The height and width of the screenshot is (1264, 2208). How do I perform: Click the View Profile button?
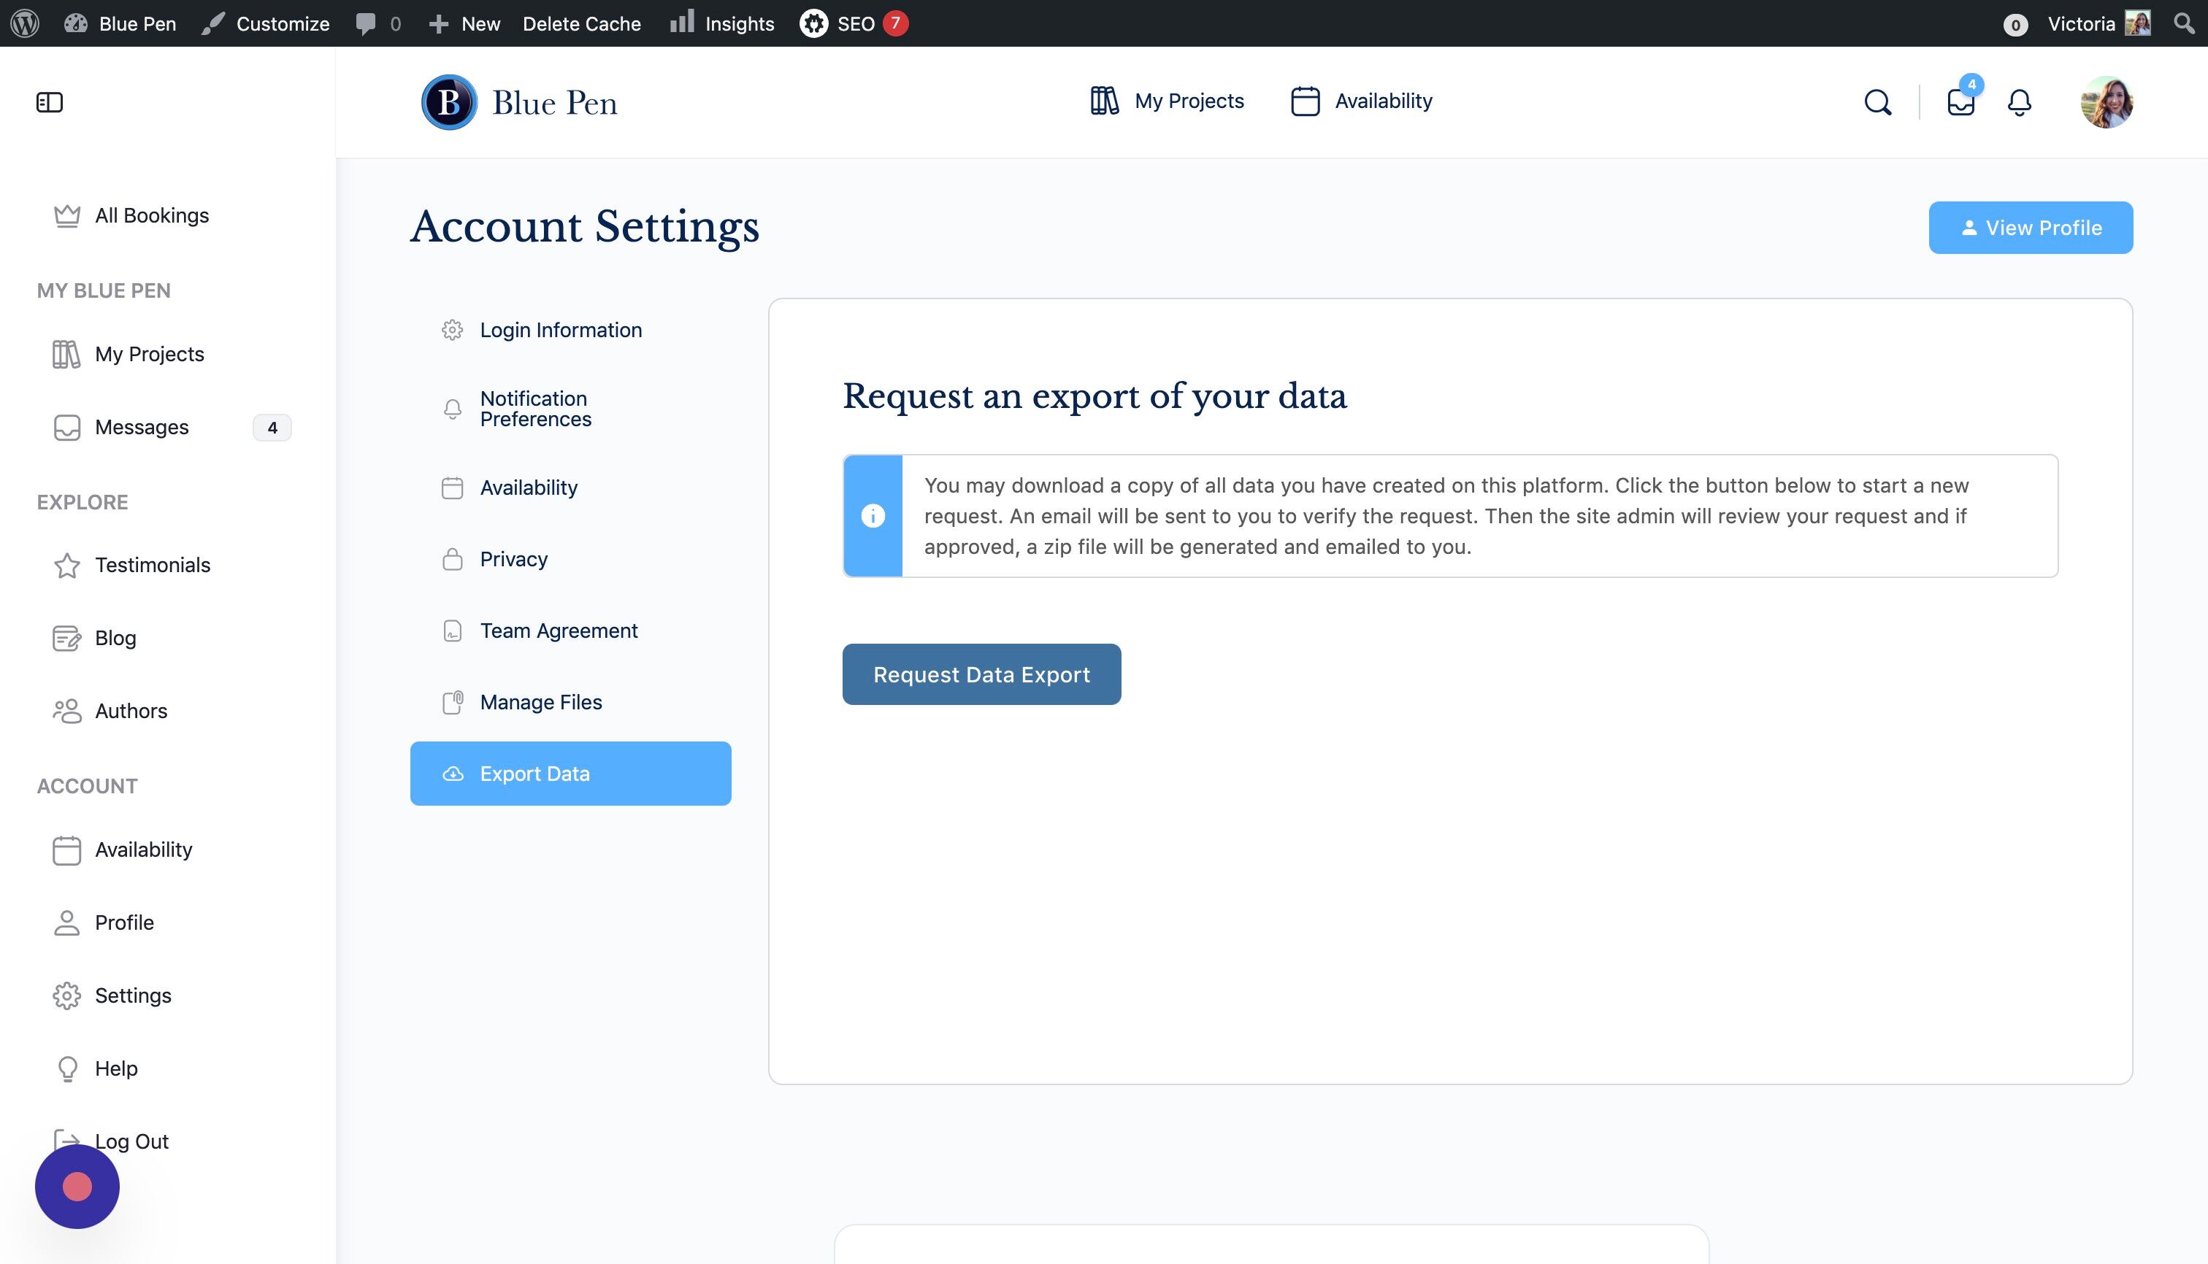2030,228
